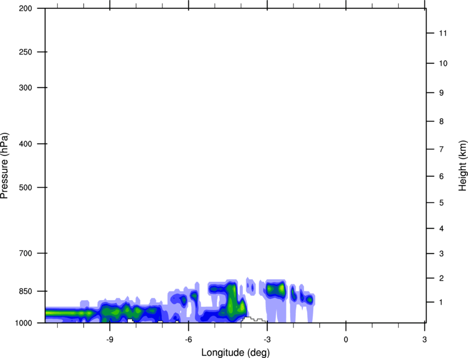Select the 250 hPa pressure tick label
The height and width of the screenshot is (358, 468).
click(27, 52)
